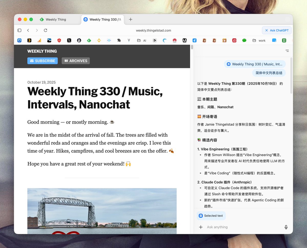This screenshot has height=248, width=307.
Task: Open the Google Analytics bookmark icon
Action: (x=39, y=40)
